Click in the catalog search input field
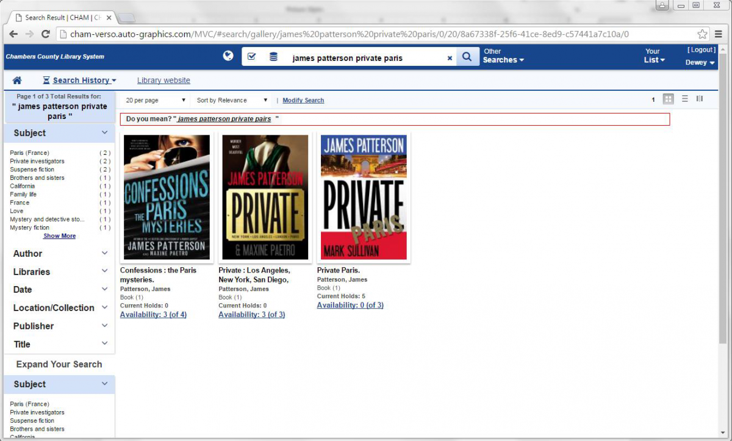The height and width of the screenshot is (441, 732). (x=363, y=58)
